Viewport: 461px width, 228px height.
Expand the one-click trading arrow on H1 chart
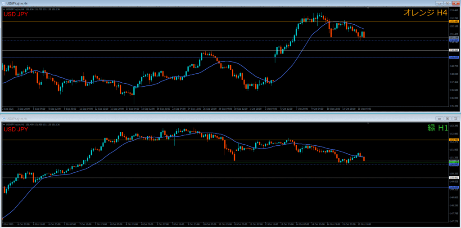click(4, 124)
